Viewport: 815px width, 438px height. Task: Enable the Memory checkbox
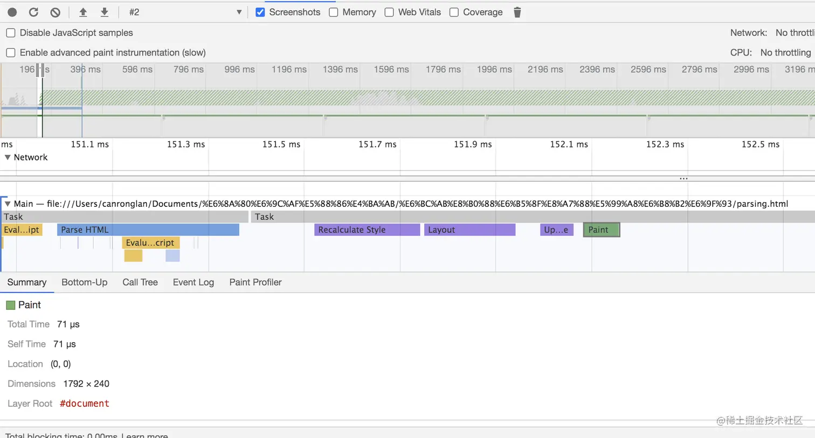(x=333, y=12)
